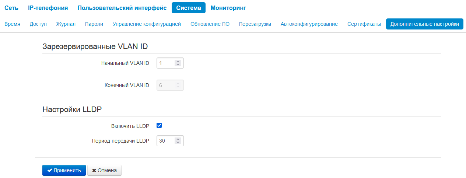Select the Доступ tab
The height and width of the screenshot is (178, 466).
click(38, 24)
